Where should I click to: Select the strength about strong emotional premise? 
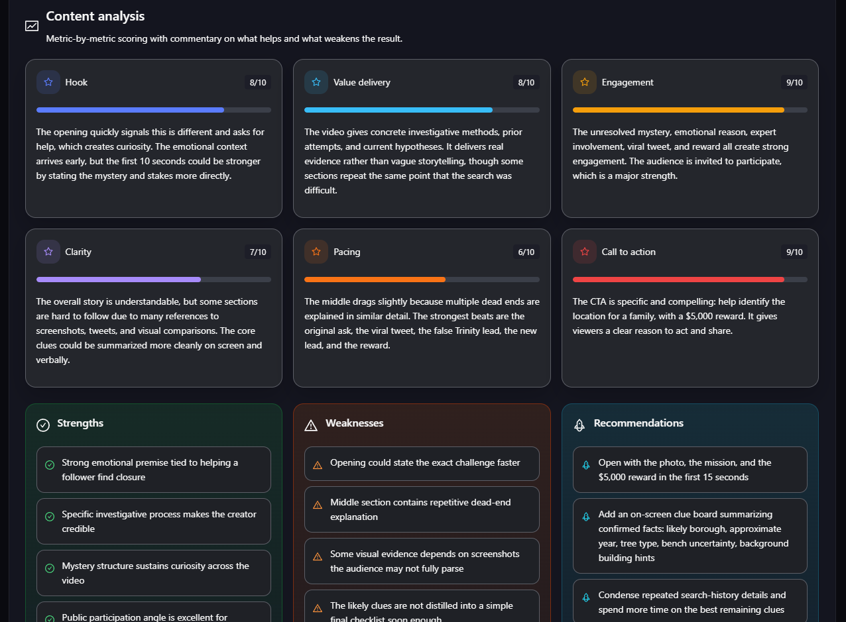pos(154,470)
